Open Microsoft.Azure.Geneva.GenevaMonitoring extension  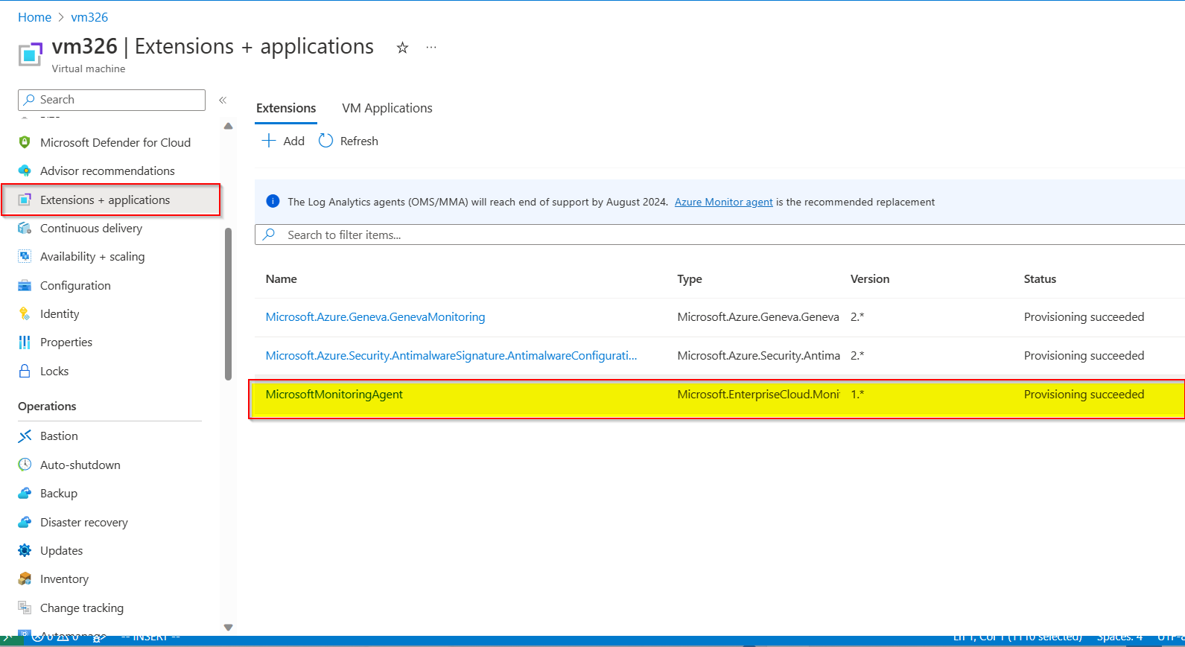coord(375,316)
